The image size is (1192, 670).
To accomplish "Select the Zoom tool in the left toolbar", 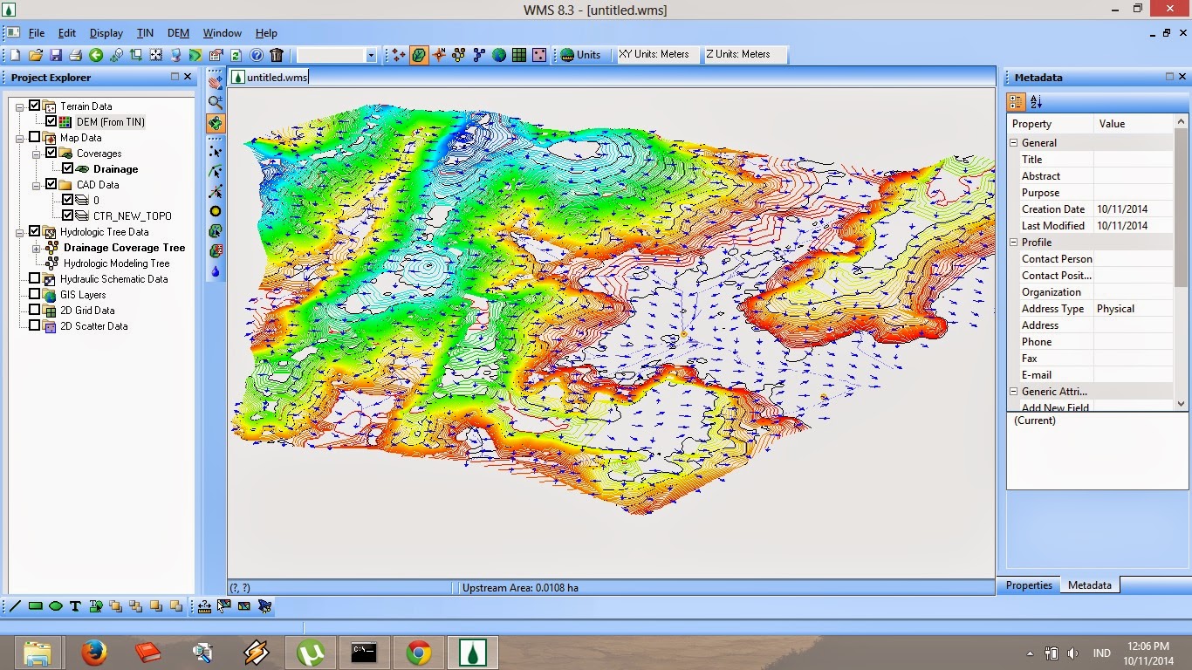I will [x=215, y=102].
